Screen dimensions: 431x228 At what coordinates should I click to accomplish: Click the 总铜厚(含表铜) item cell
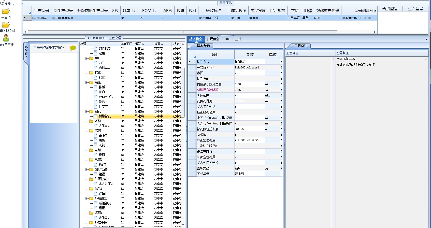coord(215,90)
